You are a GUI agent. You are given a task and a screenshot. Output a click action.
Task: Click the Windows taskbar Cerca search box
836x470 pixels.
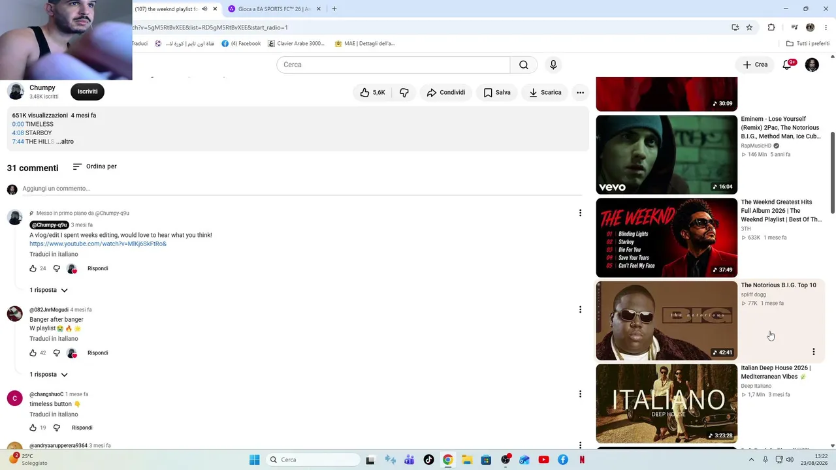(313, 460)
